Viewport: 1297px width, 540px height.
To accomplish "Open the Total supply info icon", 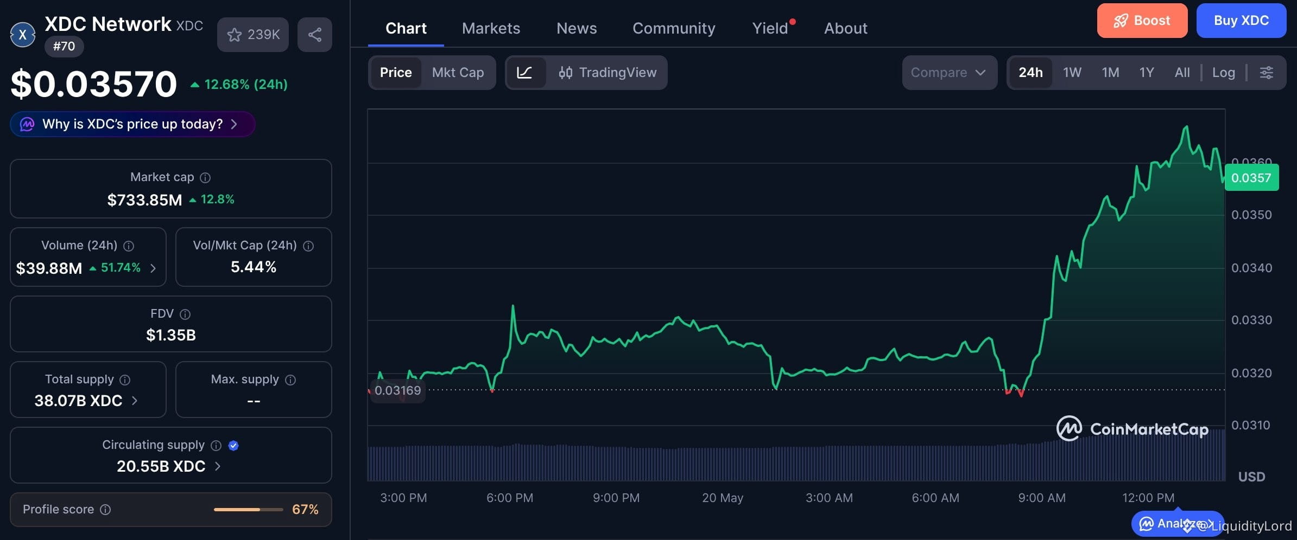I will point(125,380).
